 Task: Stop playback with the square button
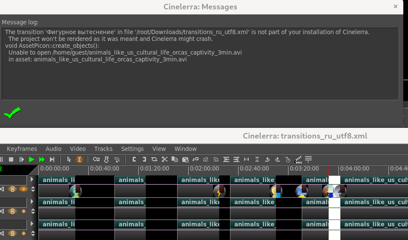(x=11, y=159)
